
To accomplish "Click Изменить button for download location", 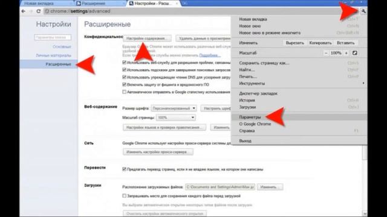I will pyautogui.click(x=270, y=187).
